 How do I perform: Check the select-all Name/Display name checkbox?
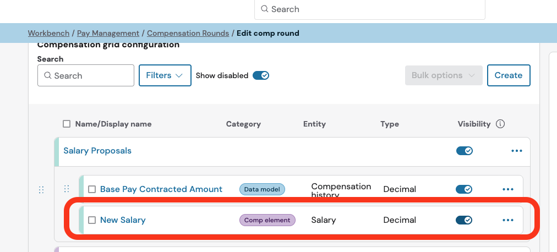tap(67, 124)
